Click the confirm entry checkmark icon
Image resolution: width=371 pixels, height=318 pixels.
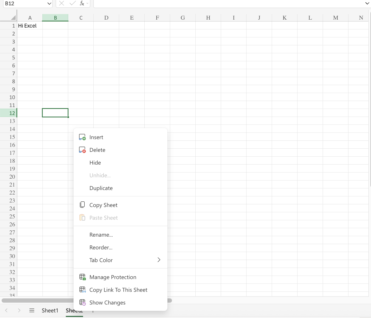point(72,3)
